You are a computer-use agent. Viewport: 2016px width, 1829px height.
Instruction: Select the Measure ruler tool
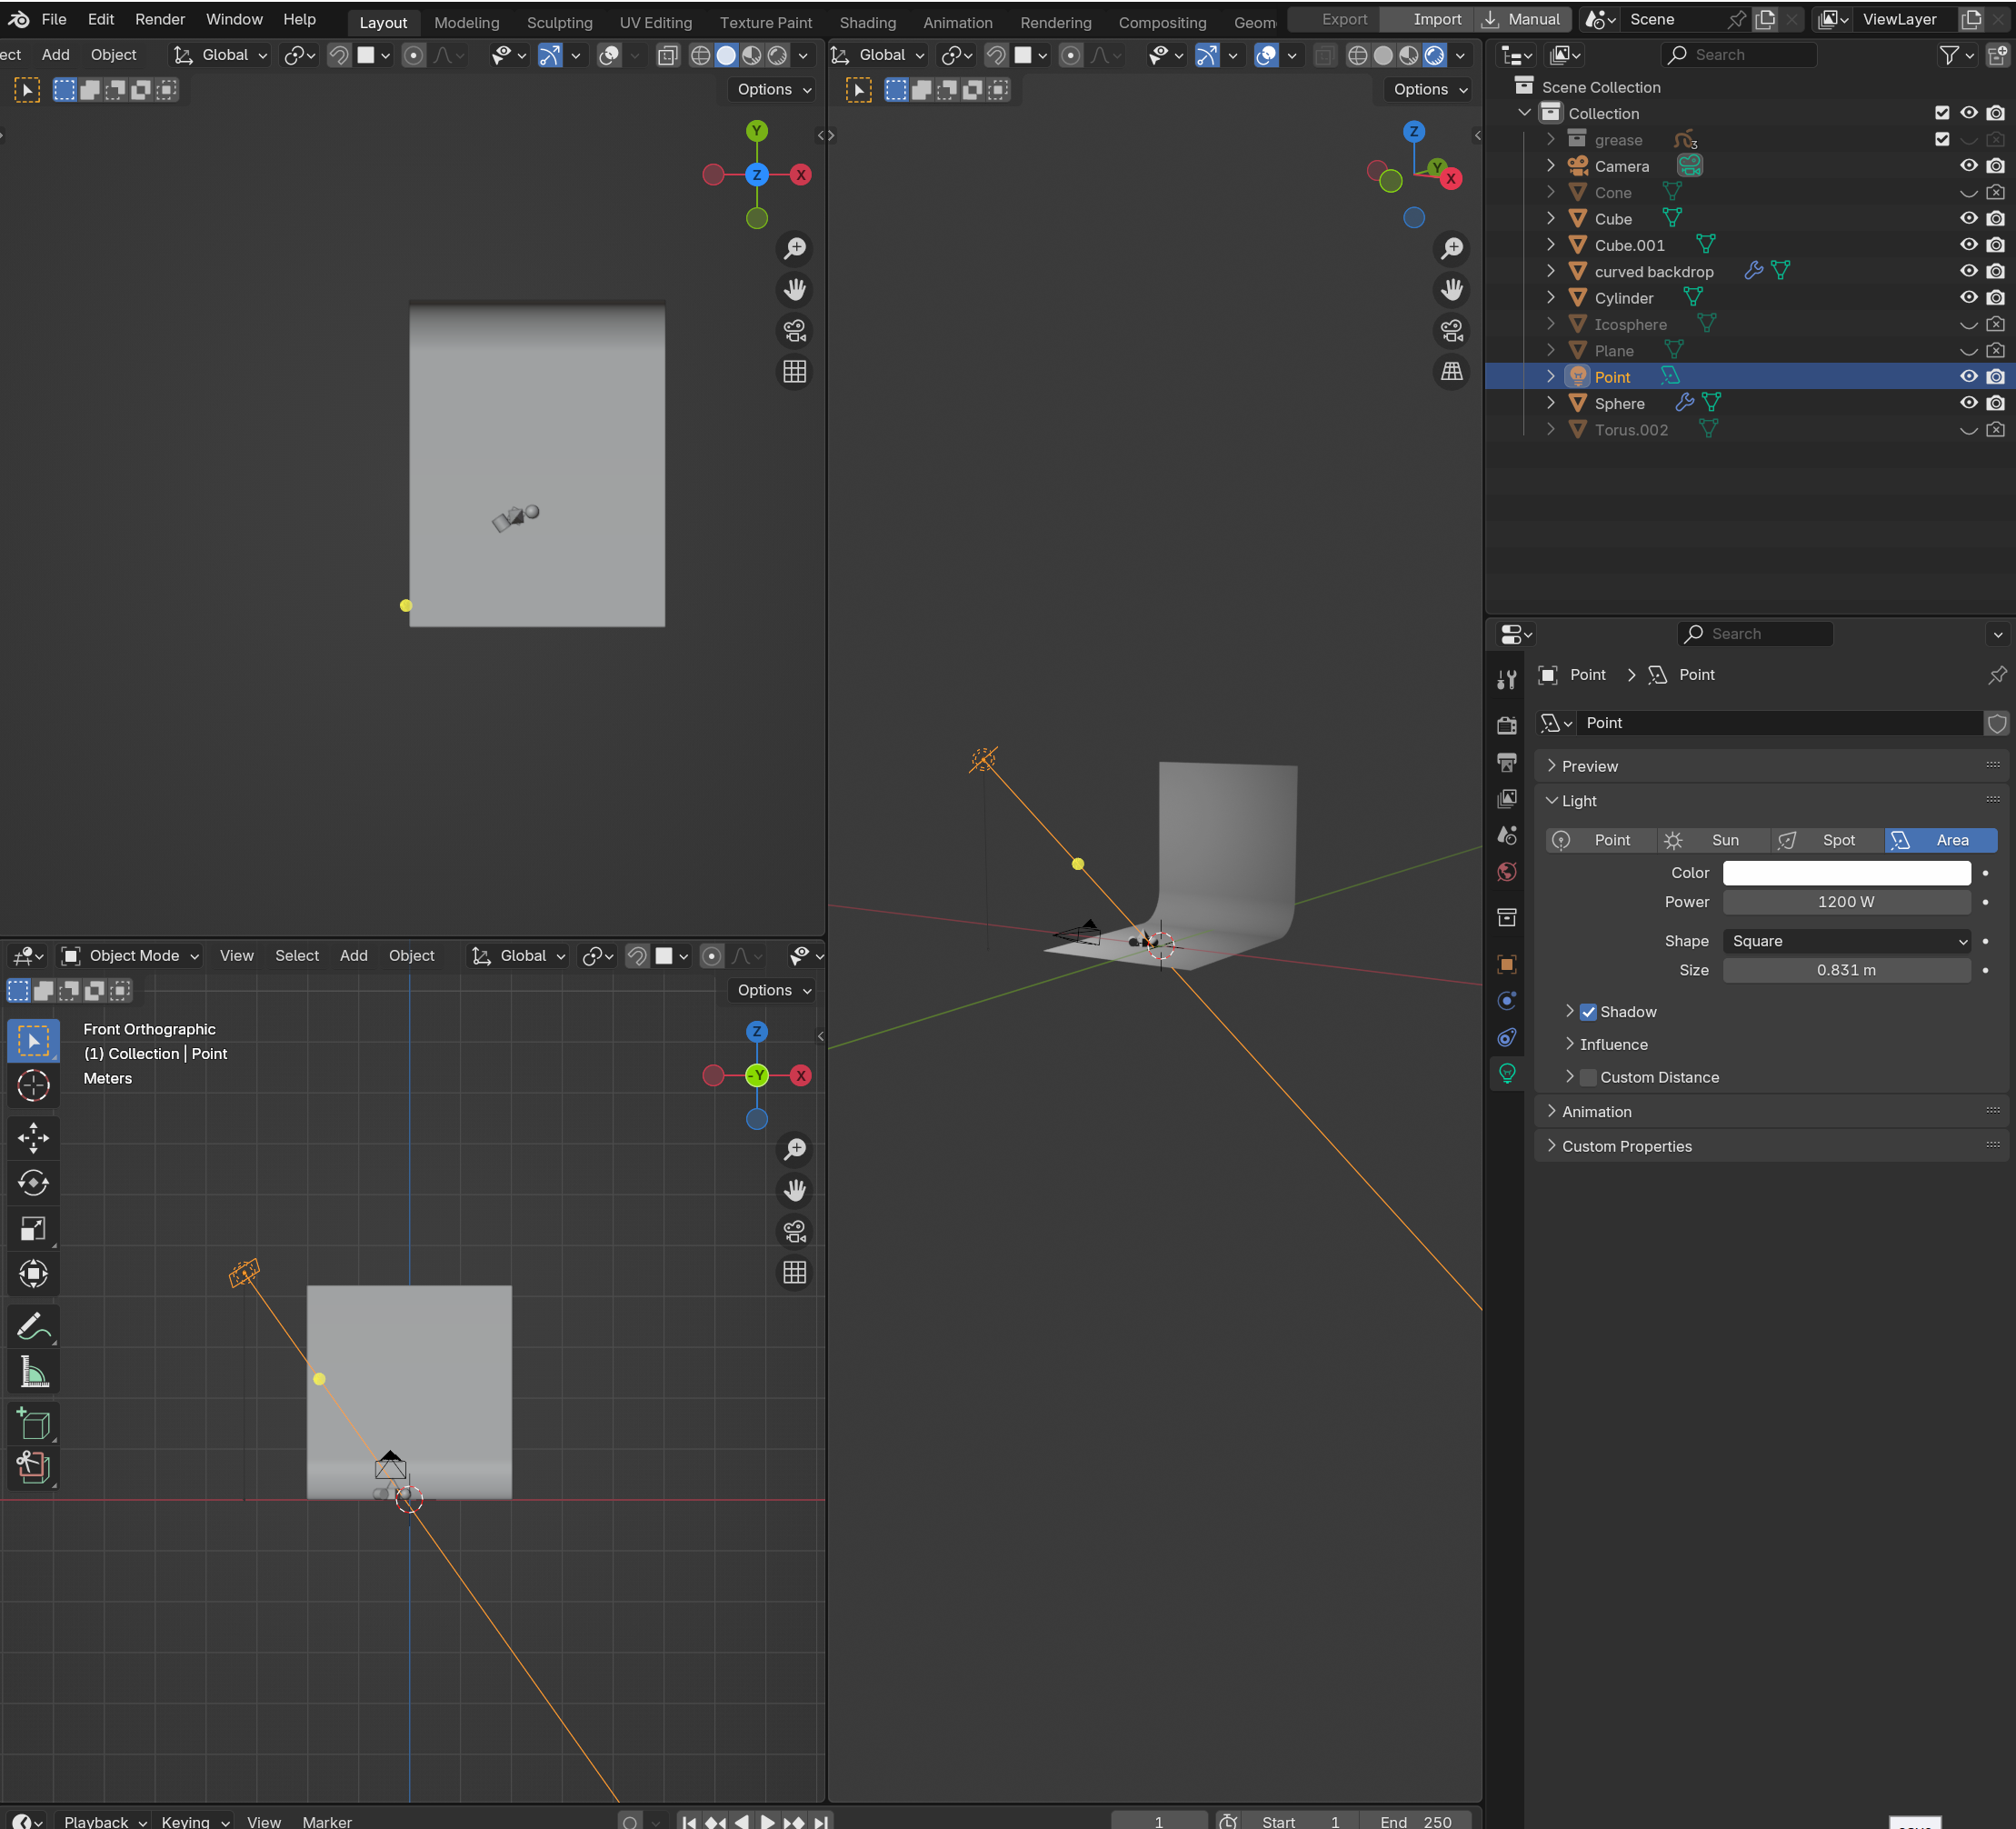pyautogui.click(x=33, y=1372)
